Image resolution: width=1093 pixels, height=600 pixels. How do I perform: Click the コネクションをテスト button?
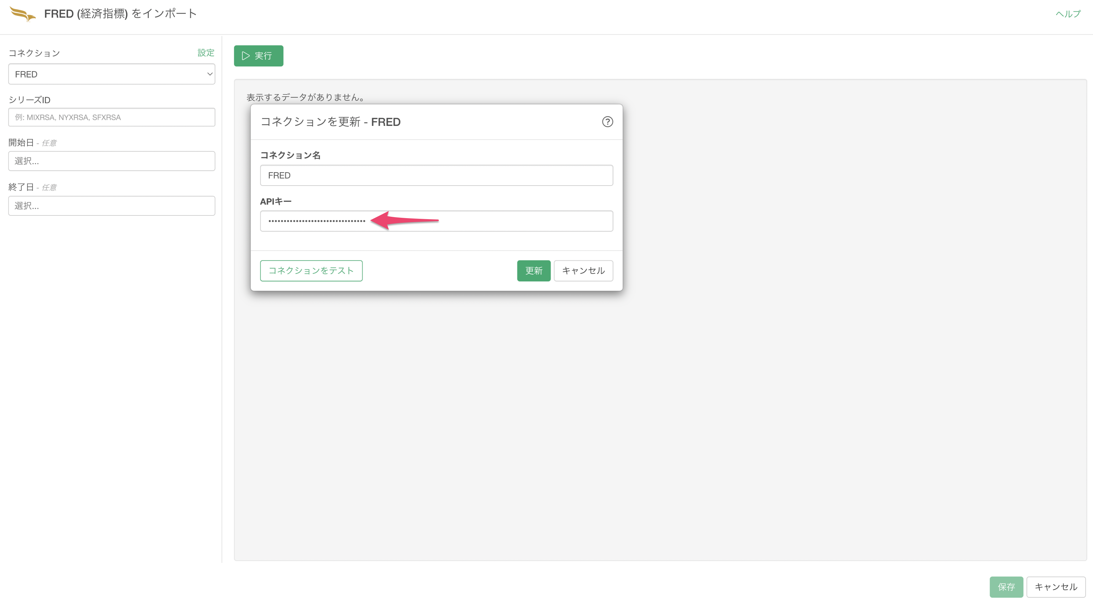click(x=311, y=271)
